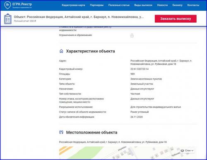The height and width of the screenshot is (160, 207).
Task: Click the Частная ownership value
Action: (x=135, y=94)
